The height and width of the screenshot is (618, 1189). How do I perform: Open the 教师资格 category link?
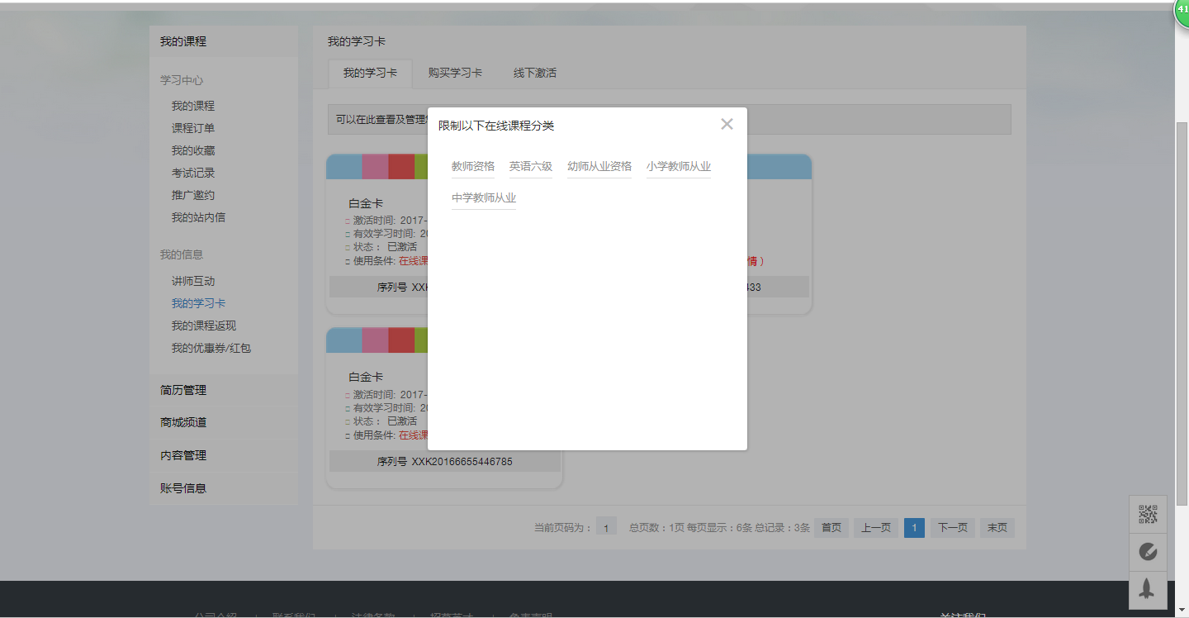click(x=473, y=164)
